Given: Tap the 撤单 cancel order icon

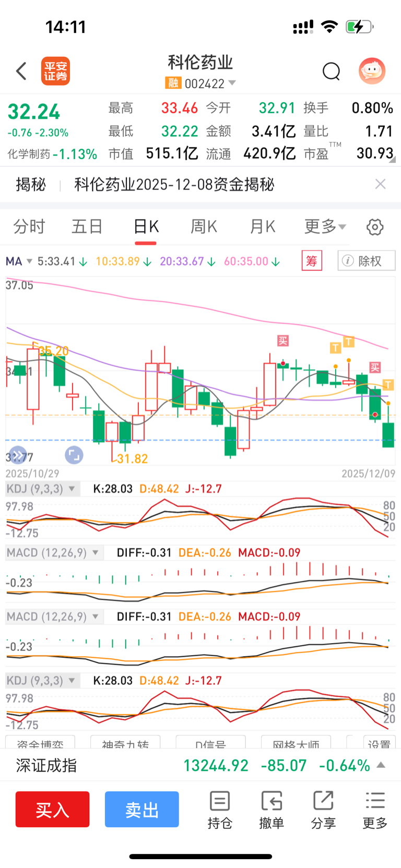Looking at the screenshot, I should (x=272, y=810).
